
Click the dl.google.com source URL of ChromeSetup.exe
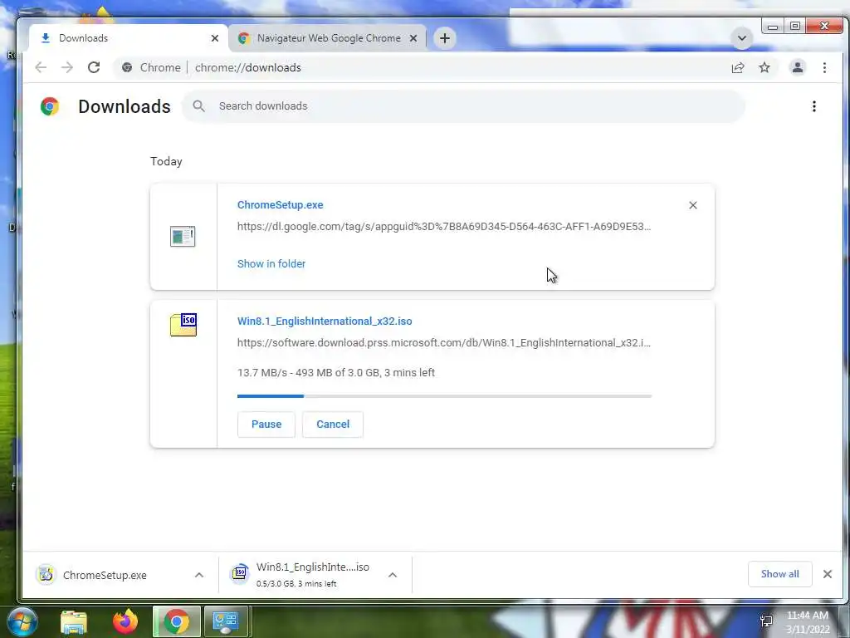click(444, 227)
